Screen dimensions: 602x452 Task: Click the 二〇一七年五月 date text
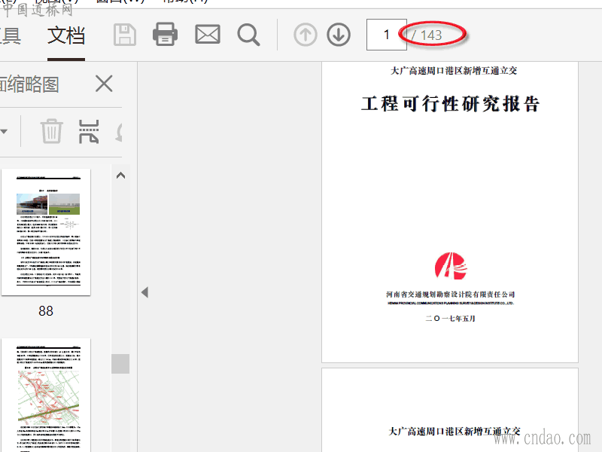450,319
